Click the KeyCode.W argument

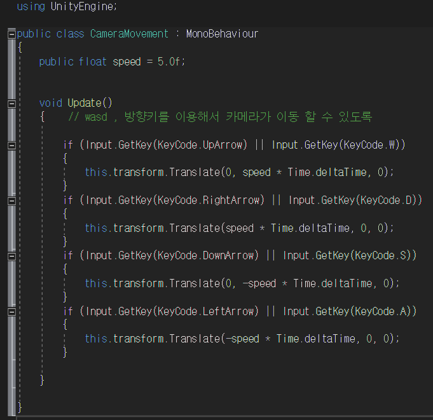click(x=371, y=145)
